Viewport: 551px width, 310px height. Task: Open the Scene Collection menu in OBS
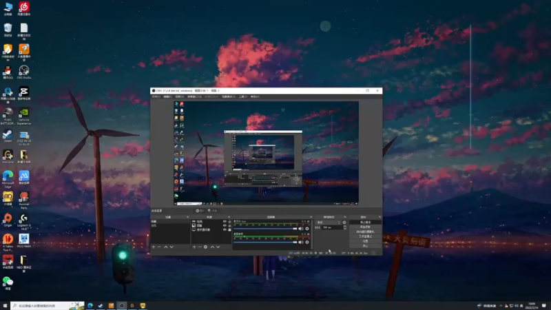229,96
